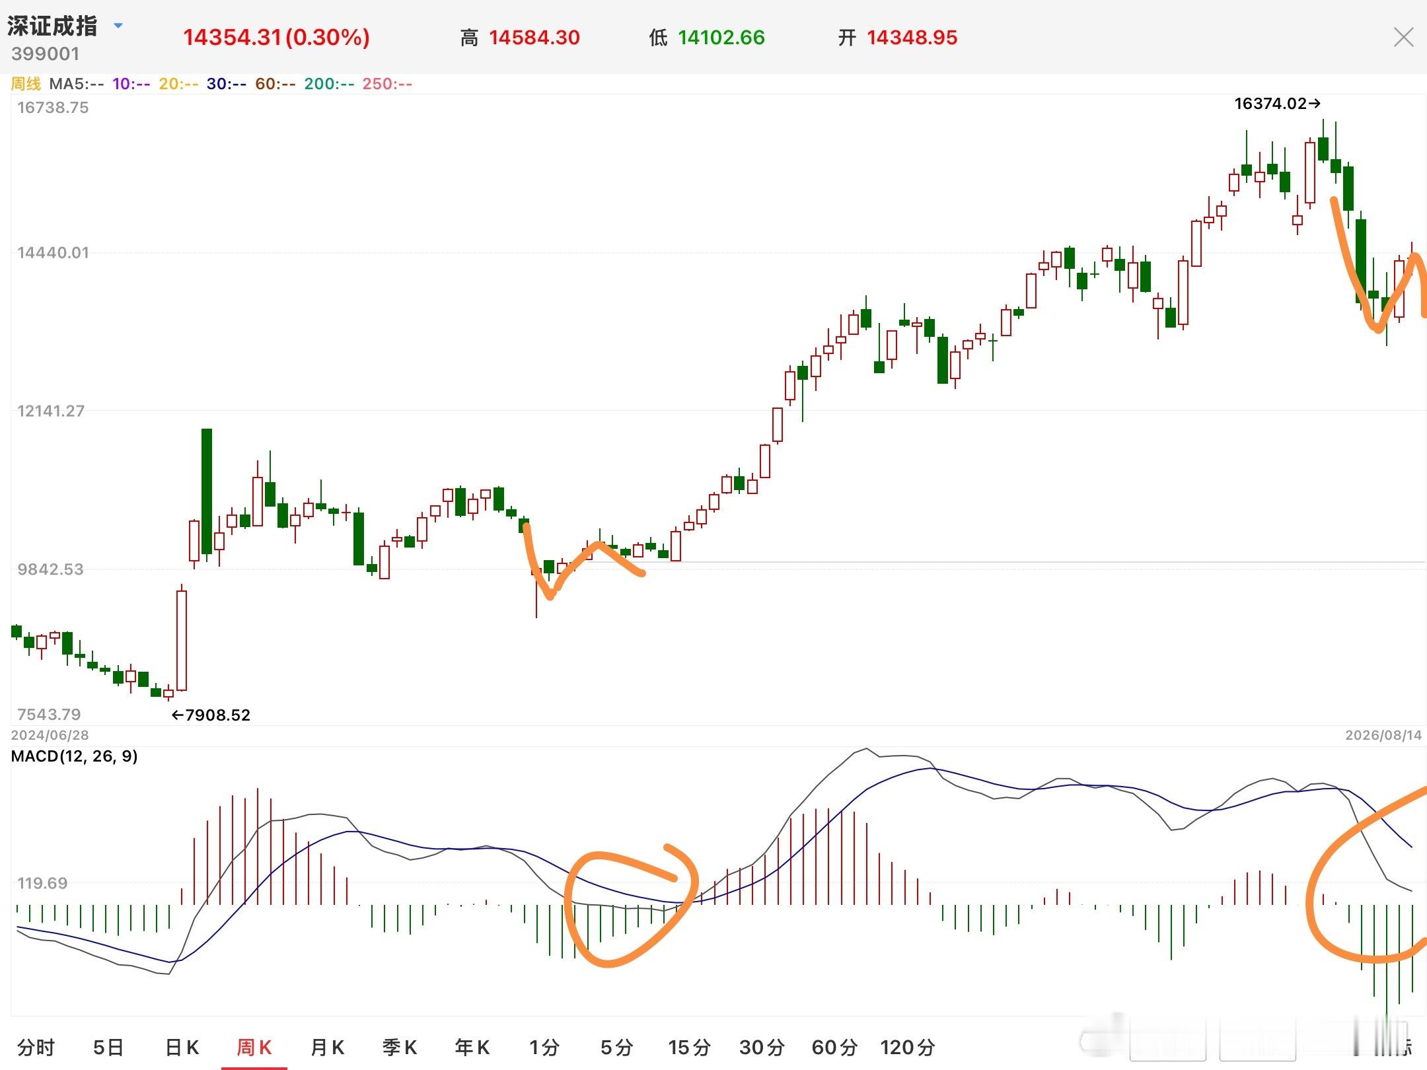
Task: Open the 月K chart tab
Action: (327, 1047)
